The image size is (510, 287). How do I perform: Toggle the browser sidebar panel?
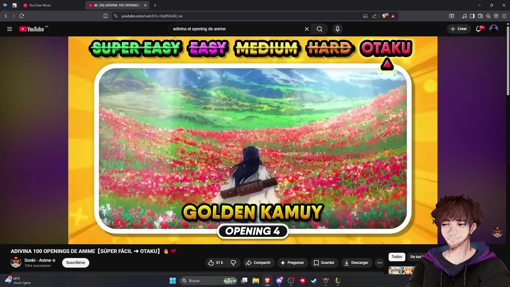(472, 16)
